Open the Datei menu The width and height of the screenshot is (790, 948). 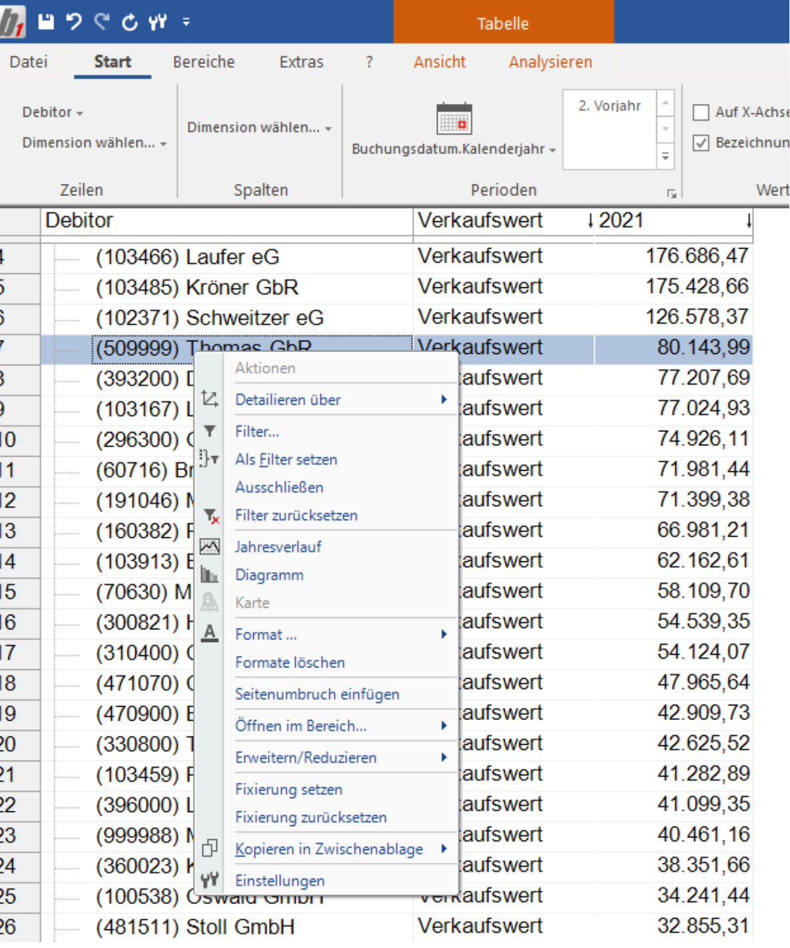pyautogui.click(x=29, y=62)
